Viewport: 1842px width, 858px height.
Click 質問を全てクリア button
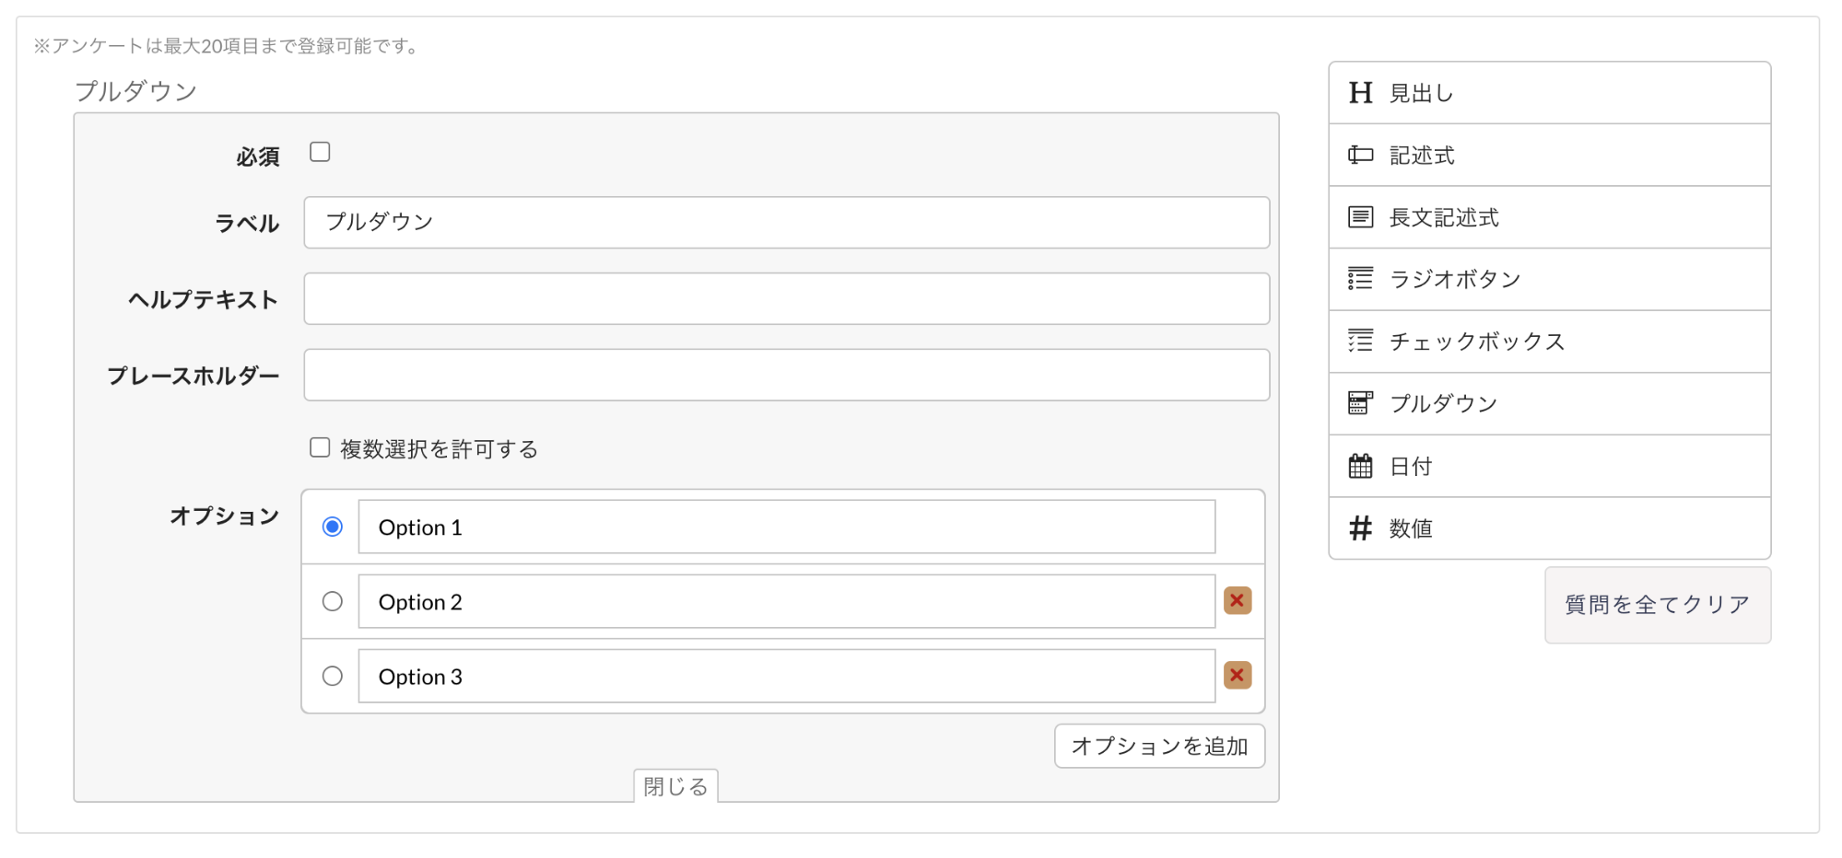[1658, 605]
